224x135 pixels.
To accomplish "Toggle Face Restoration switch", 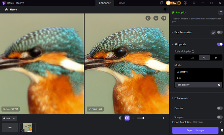I will [x=220, y=32].
